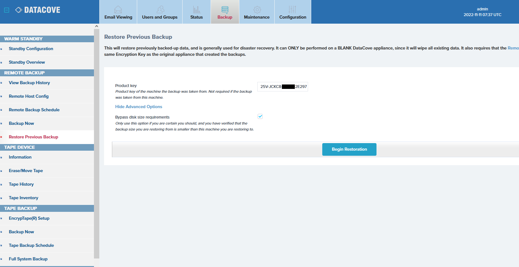Click the Product key input field
Screen dimensions: 519x267
click(x=283, y=87)
